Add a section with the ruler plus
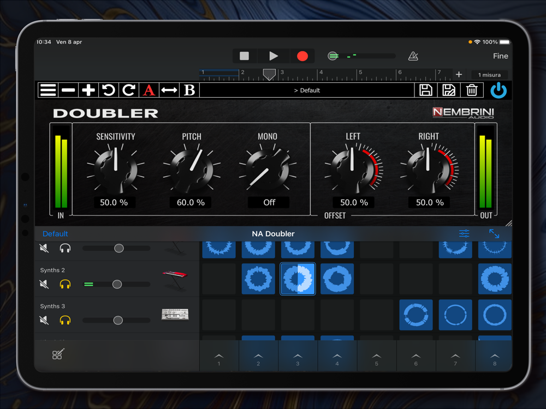 click(459, 74)
